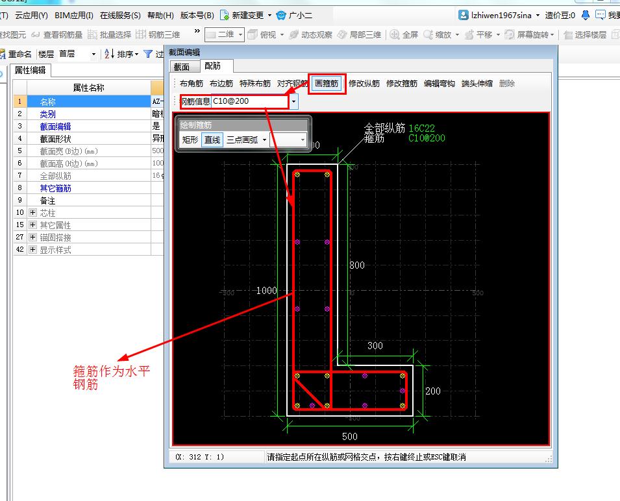Select the 三点画弧 drawing mode

coord(242,140)
